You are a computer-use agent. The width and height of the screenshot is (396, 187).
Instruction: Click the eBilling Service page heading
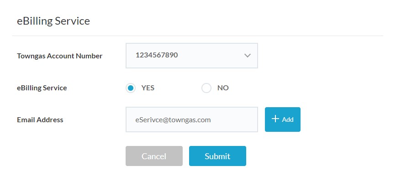click(53, 21)
